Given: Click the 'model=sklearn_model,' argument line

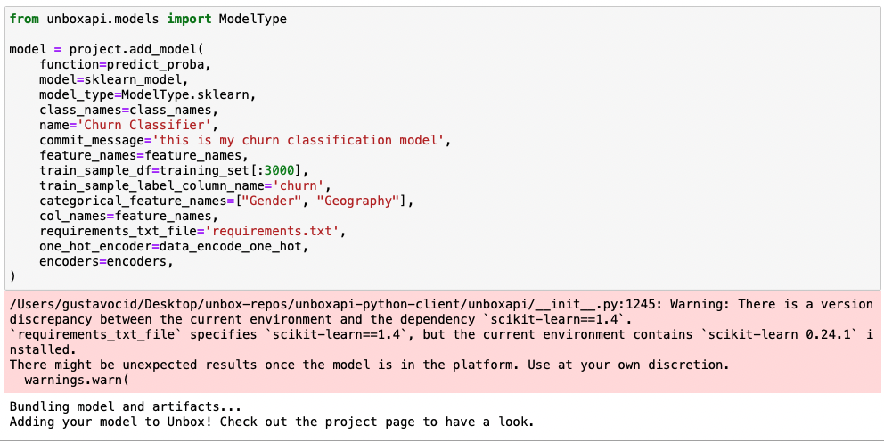Looking at the screenshot, I should pos(114,79).
